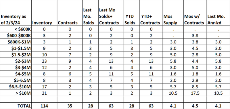Select inventory value 23 in $2-$3M row
Viewport: 230px width, 109px height.
point(44,61)
